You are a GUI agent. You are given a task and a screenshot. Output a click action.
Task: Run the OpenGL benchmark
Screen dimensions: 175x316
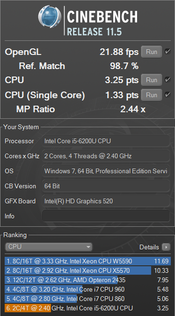point(152,52)
